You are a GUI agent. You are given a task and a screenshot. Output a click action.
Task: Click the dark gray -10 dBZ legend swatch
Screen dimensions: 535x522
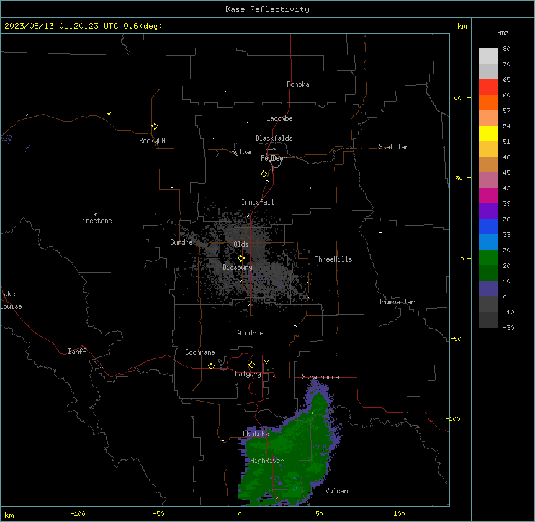488,320
